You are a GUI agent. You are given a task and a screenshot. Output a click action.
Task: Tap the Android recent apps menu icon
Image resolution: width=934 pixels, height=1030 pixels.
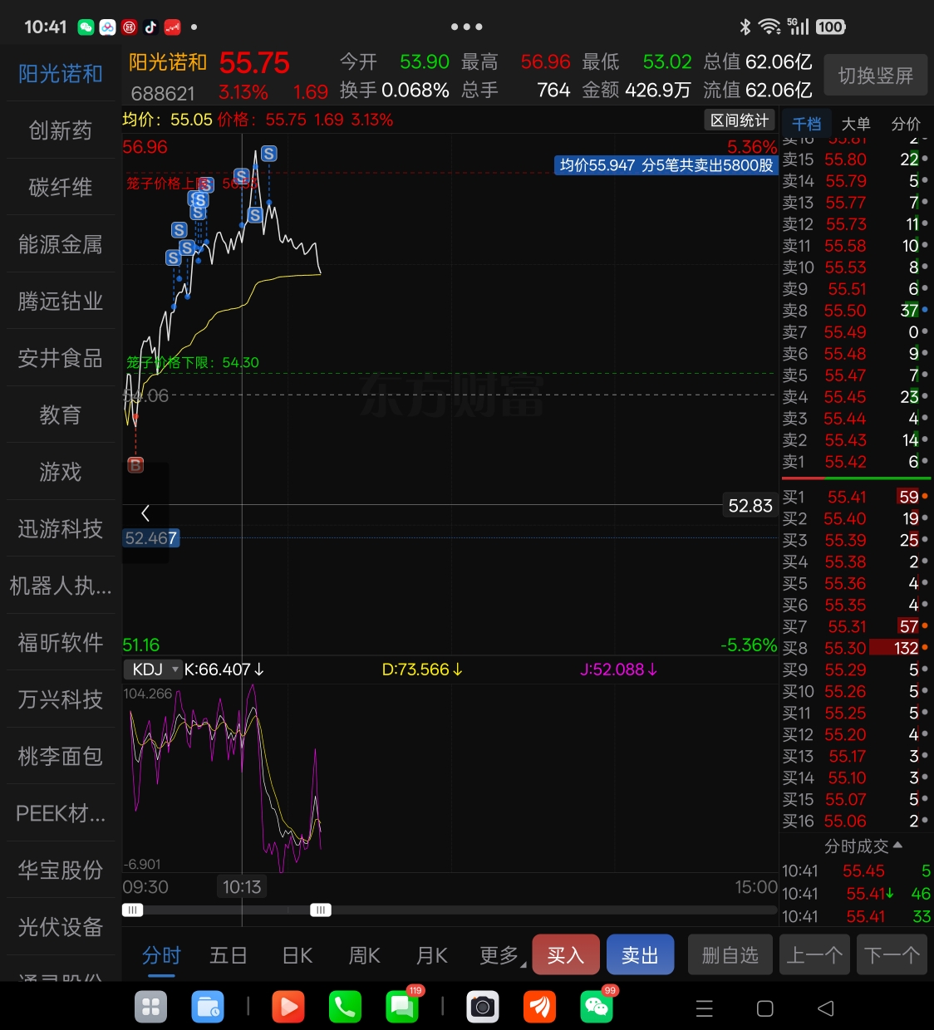pyautogui.click(x=705, y=1008)
